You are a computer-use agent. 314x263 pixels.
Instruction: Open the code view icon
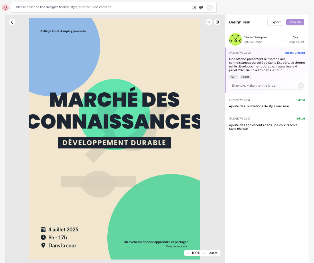[x=209, y=22]
